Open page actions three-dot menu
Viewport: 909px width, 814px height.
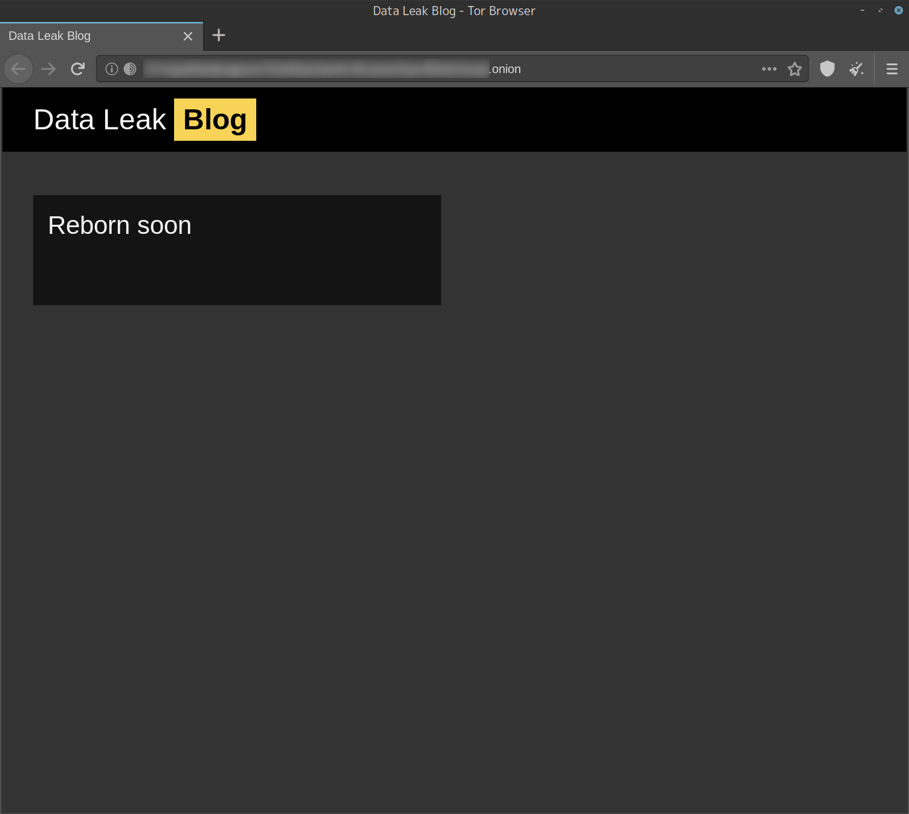[x=769, y=69]
